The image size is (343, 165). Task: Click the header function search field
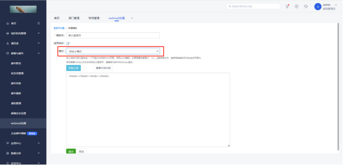(253, 6)
